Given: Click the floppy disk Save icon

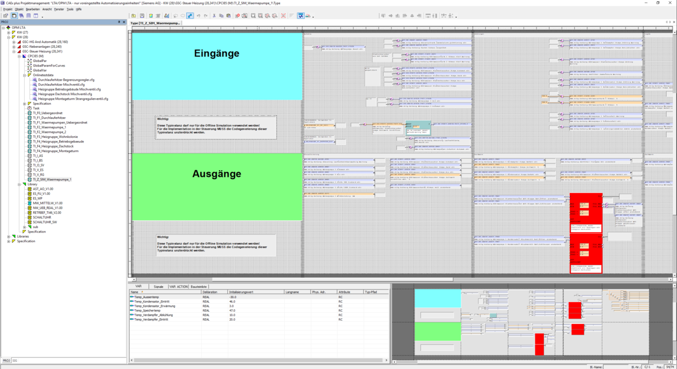Looking at the screenshot, I should click(x=142, y=16).
